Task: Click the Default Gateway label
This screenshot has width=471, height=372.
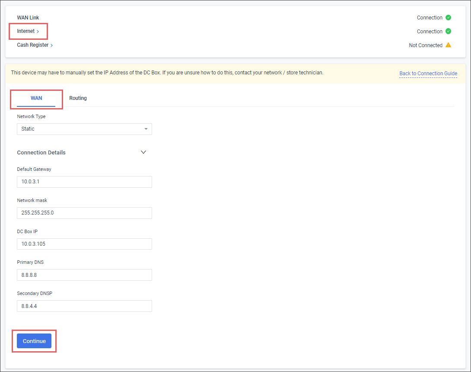Action: [x=34, y=169]
